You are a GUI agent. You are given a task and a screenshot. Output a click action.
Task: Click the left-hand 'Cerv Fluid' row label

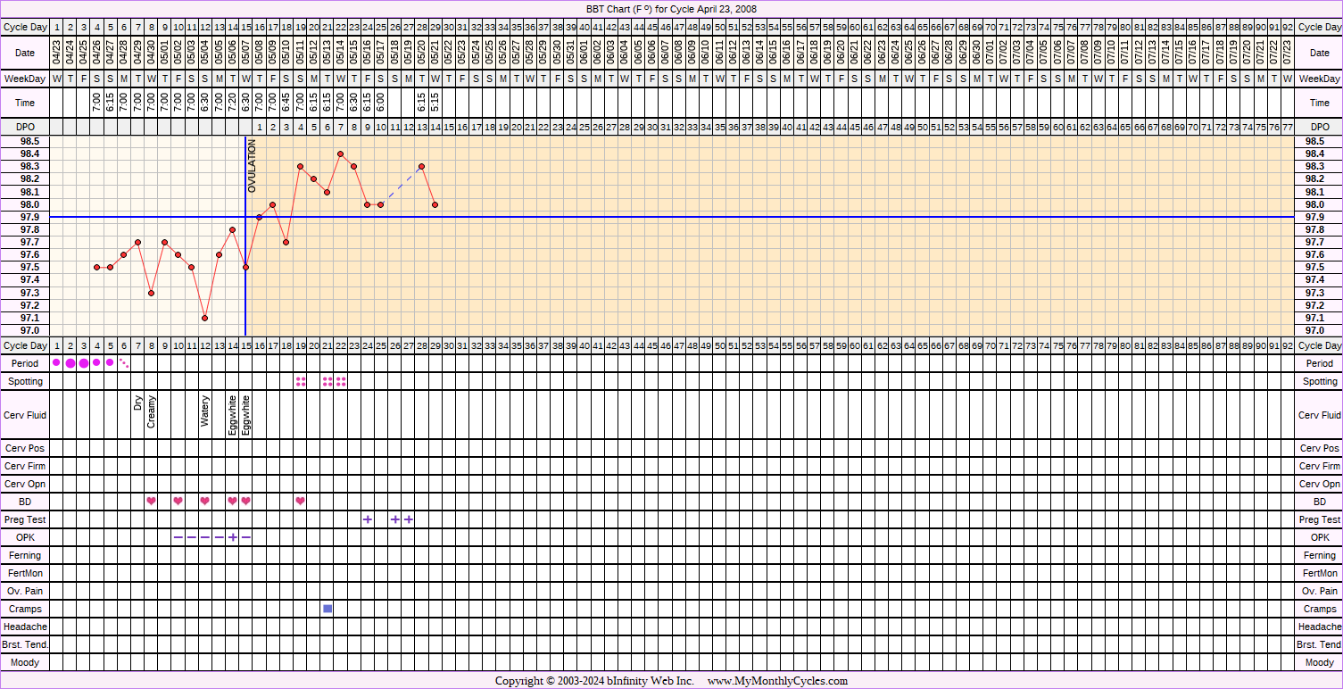[25, 415]
